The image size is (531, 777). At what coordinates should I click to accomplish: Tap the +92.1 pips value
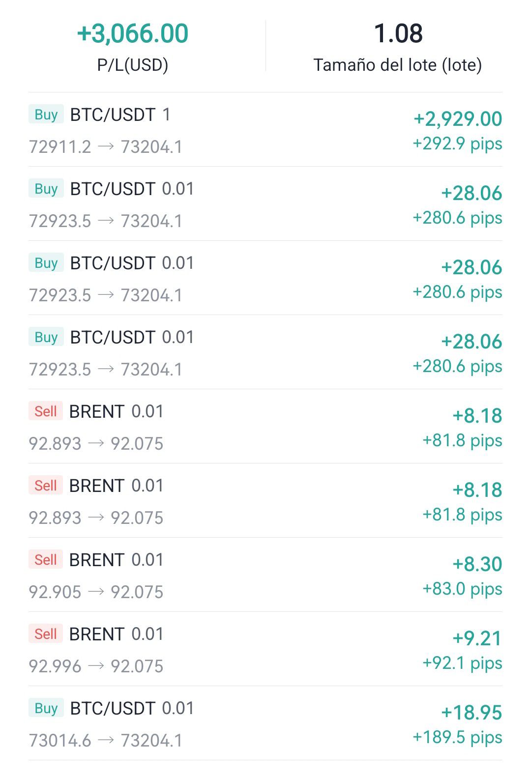(462, 663)
